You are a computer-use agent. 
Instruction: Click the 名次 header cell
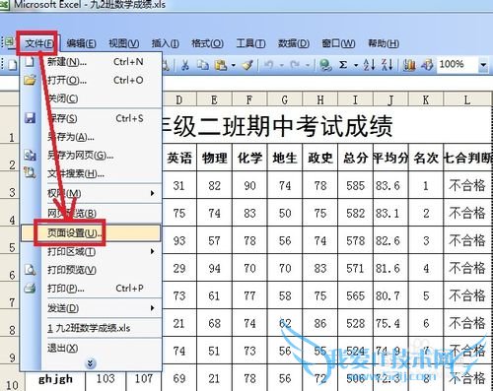(426, 158)
